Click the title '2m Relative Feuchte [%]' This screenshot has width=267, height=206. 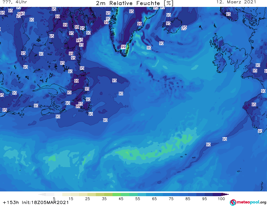(134, 3)
